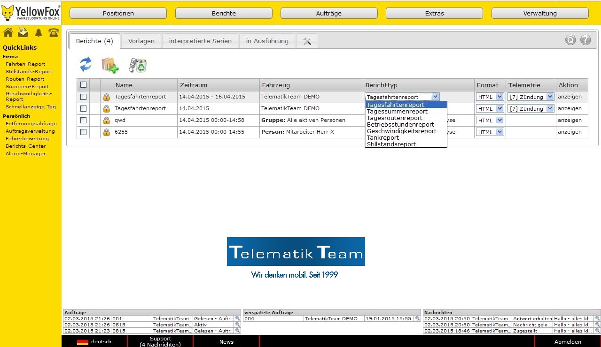Open details magnifier for order 001

[x=238, y=318]
